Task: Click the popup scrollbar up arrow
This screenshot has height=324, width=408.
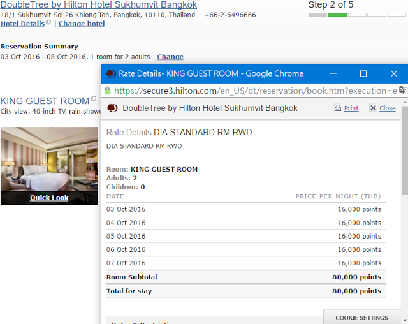Action: pyautogui.click(x=405, y=102)
